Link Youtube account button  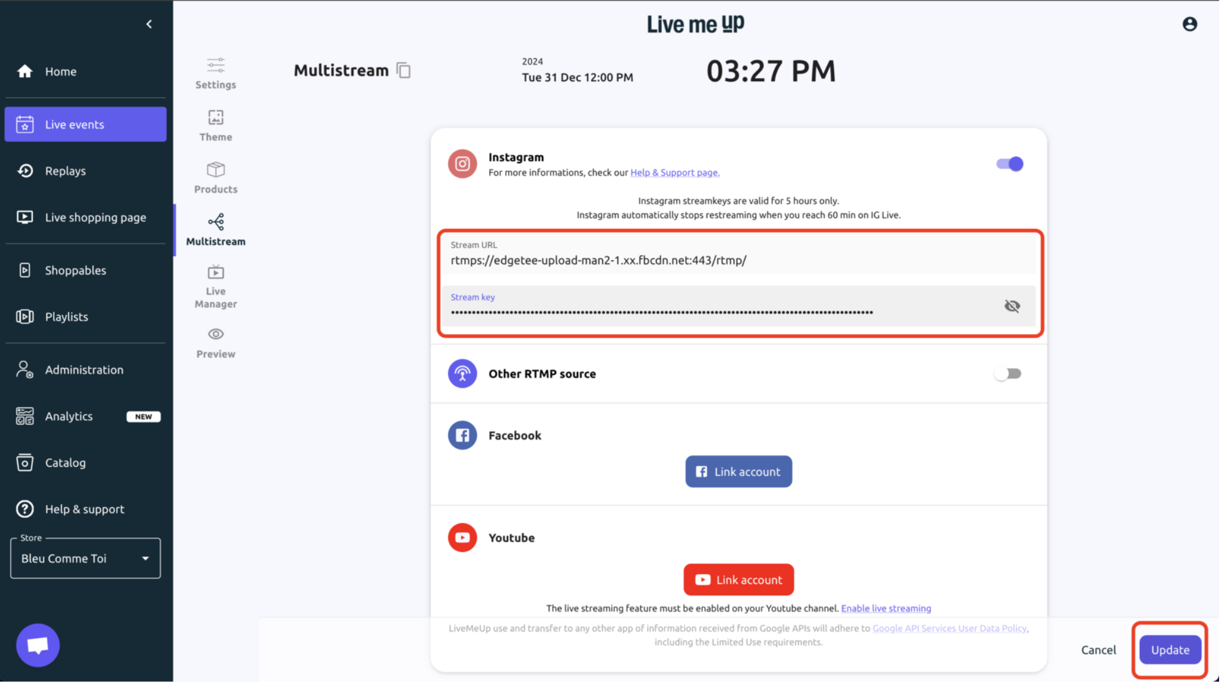738,580
